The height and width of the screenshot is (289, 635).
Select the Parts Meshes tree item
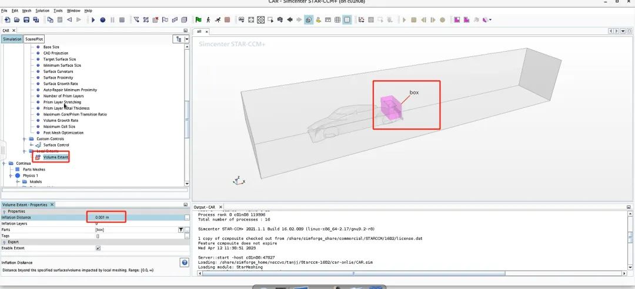point(34,169)
